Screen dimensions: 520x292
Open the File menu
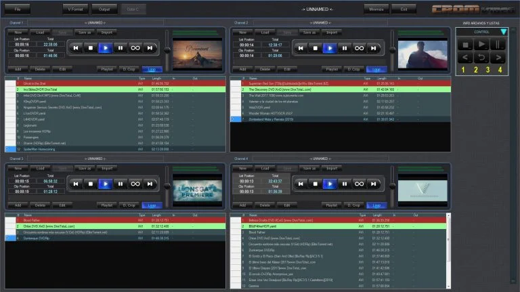(x=18, y=9)
